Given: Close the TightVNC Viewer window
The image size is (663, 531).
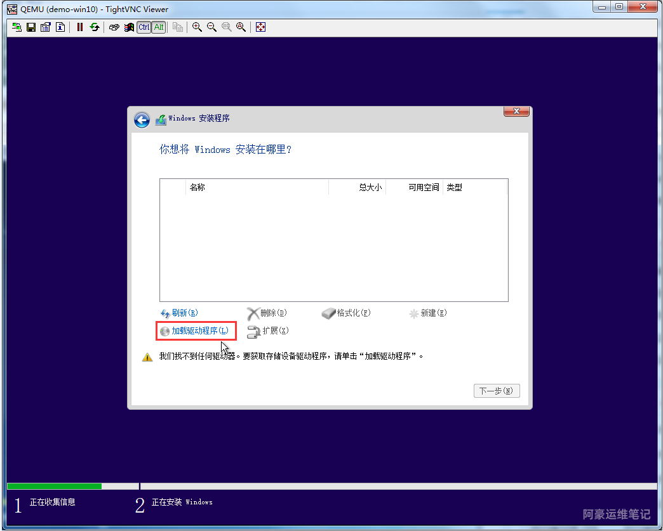Looking at the screenshot, I should [x=643, y=7].
